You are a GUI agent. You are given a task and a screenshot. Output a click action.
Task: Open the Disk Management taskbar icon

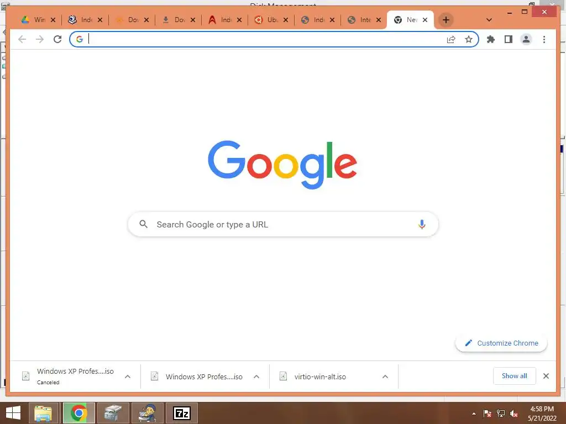pos(113,413)
